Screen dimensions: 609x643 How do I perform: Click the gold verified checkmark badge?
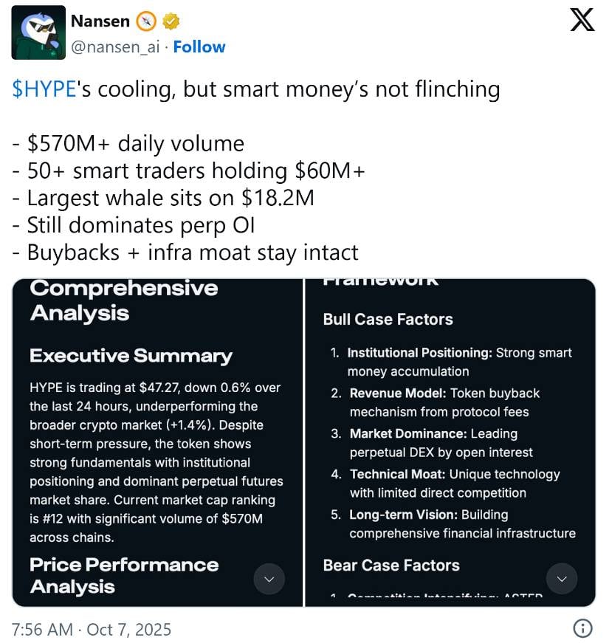coord(171,22)
